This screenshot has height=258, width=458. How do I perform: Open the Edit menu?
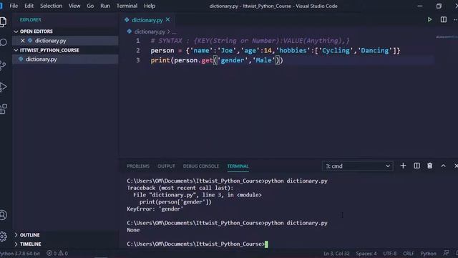[29, 6]
